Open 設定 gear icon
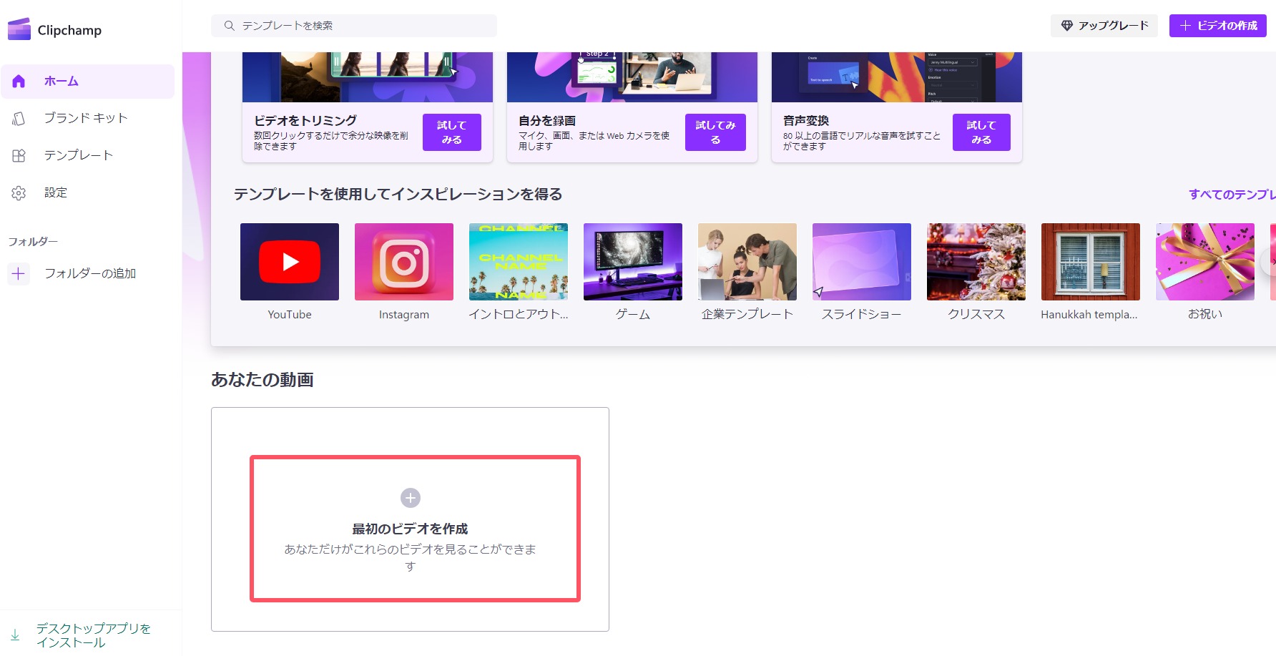Image resolution: width=1276 pixels, height=656 pixels. pos(19,192)
